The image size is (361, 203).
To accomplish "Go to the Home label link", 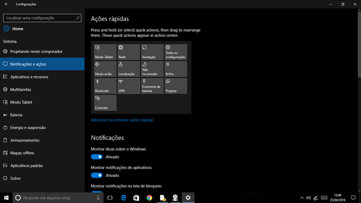I will click(x=18, y=29).
